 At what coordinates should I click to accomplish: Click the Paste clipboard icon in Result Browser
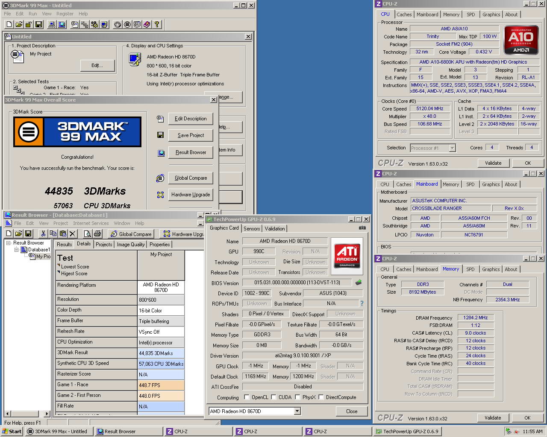(63, 233)
